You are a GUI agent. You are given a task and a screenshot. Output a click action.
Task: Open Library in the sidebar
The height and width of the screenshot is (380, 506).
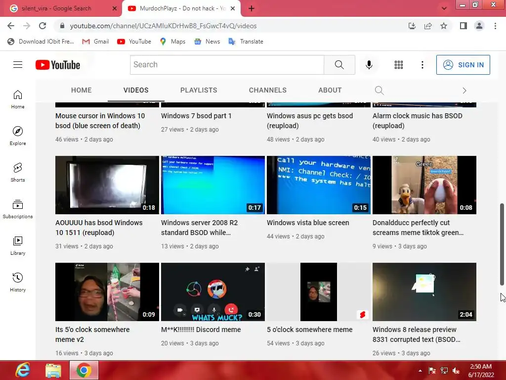[x=18, y=245]
